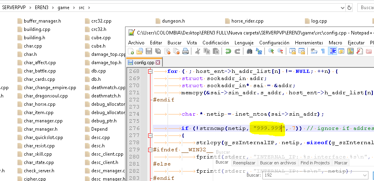The height and width of the screenshot is (181, 374).
Task: Open Explorer address bar history dropdown
Action: click(x=343, y=8)
